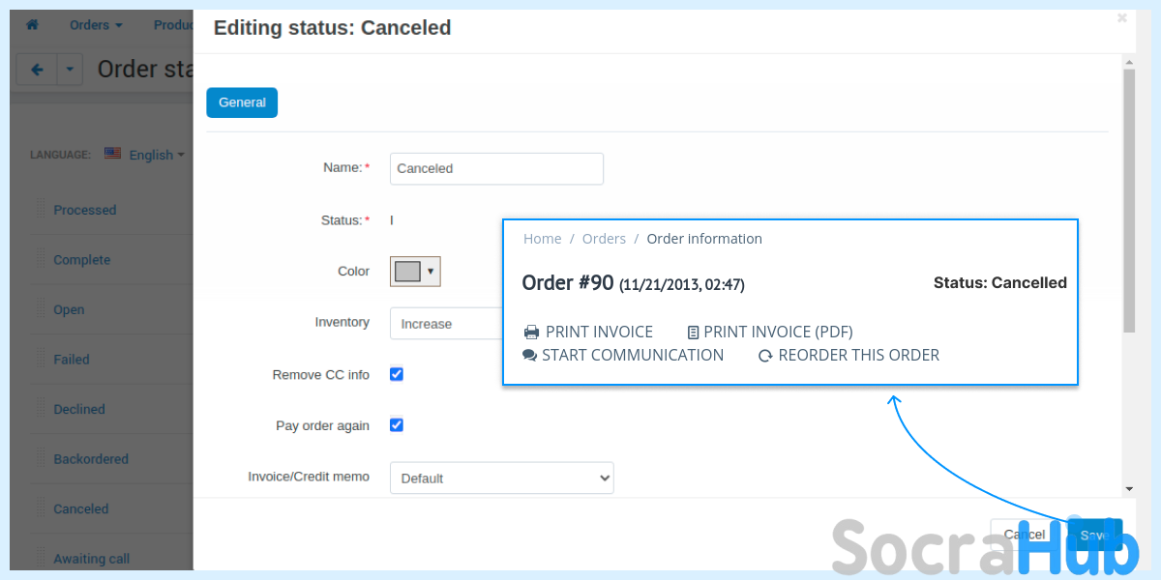The height and width of the screenshot is (580, 1161).
Task: Click the US flag language icon
Action: pyautogui.click(x=113, y=154)
